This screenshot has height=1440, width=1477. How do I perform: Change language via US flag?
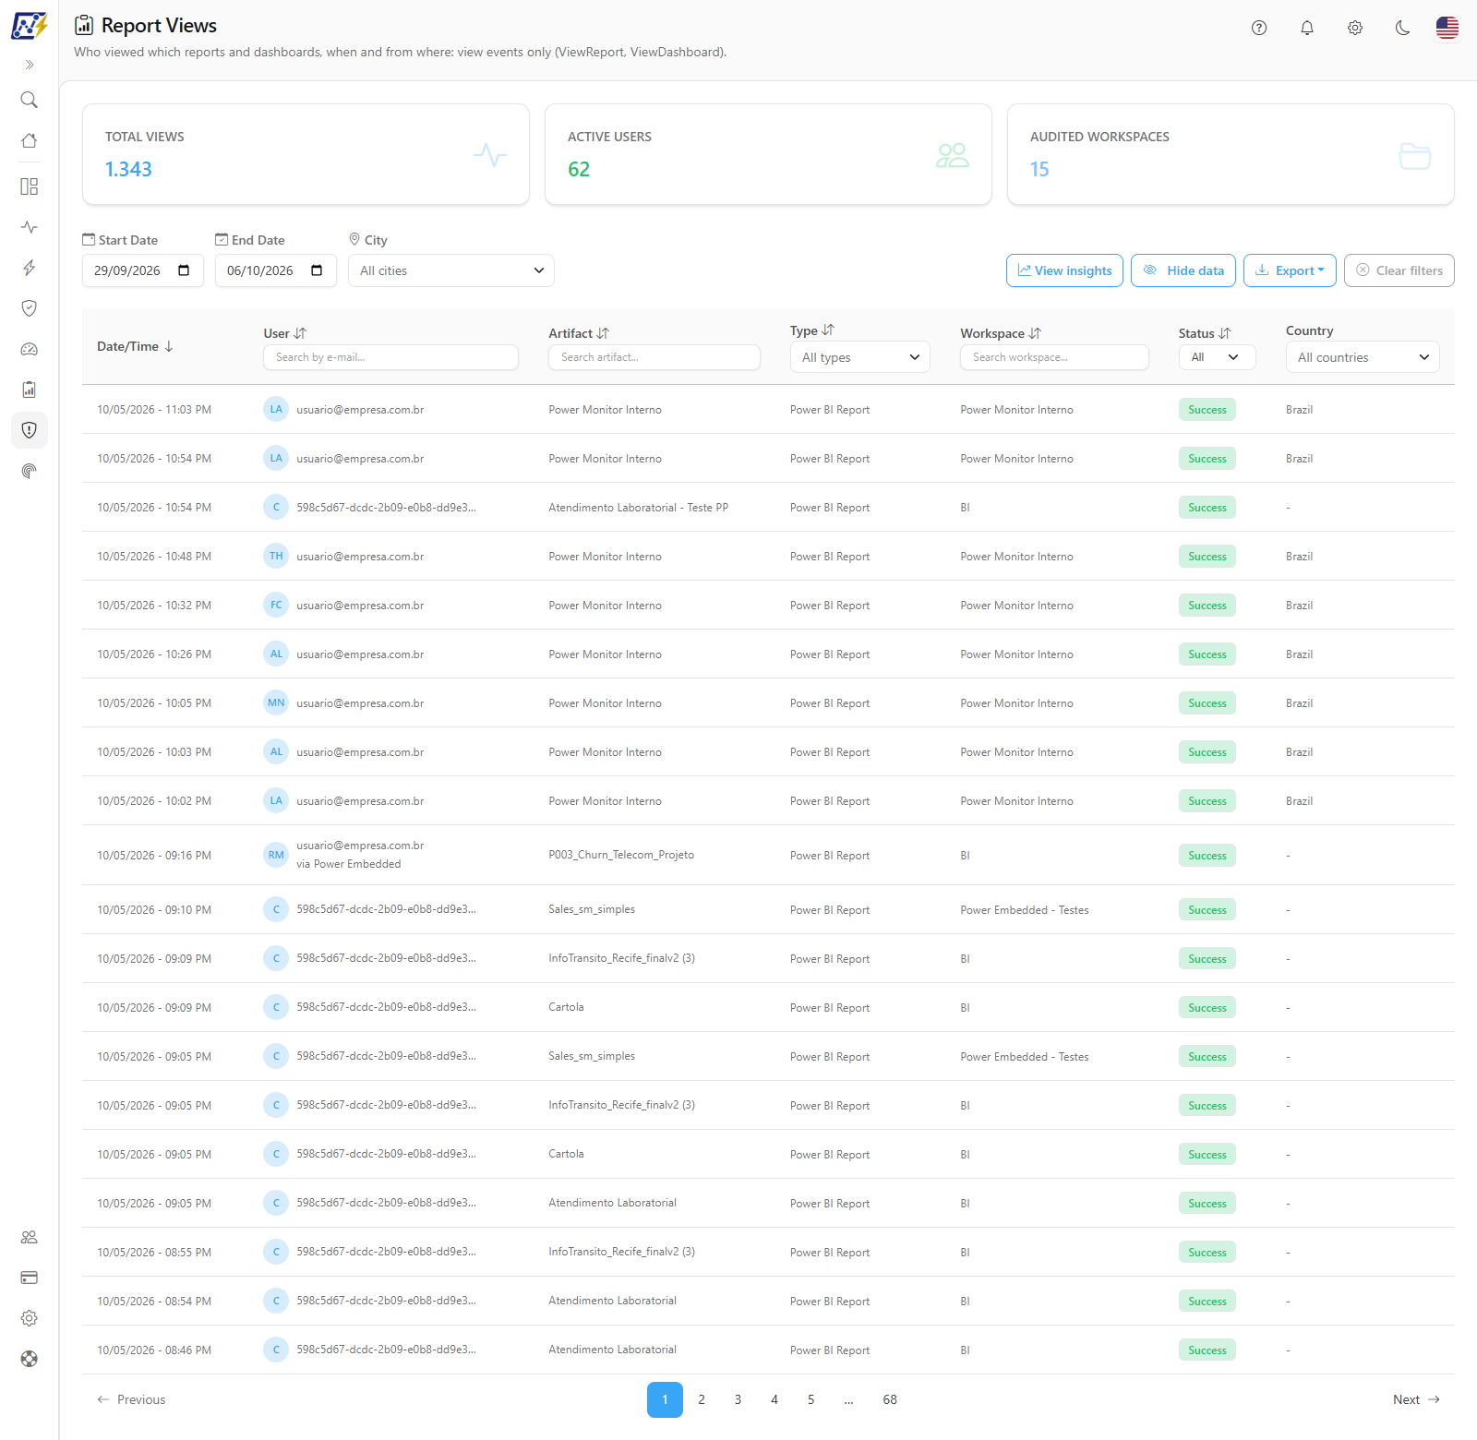(x=1447, y=28)
